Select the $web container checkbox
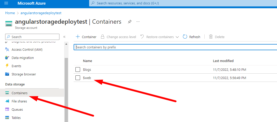This screenshot has width=277, height=122. [78, 78]
